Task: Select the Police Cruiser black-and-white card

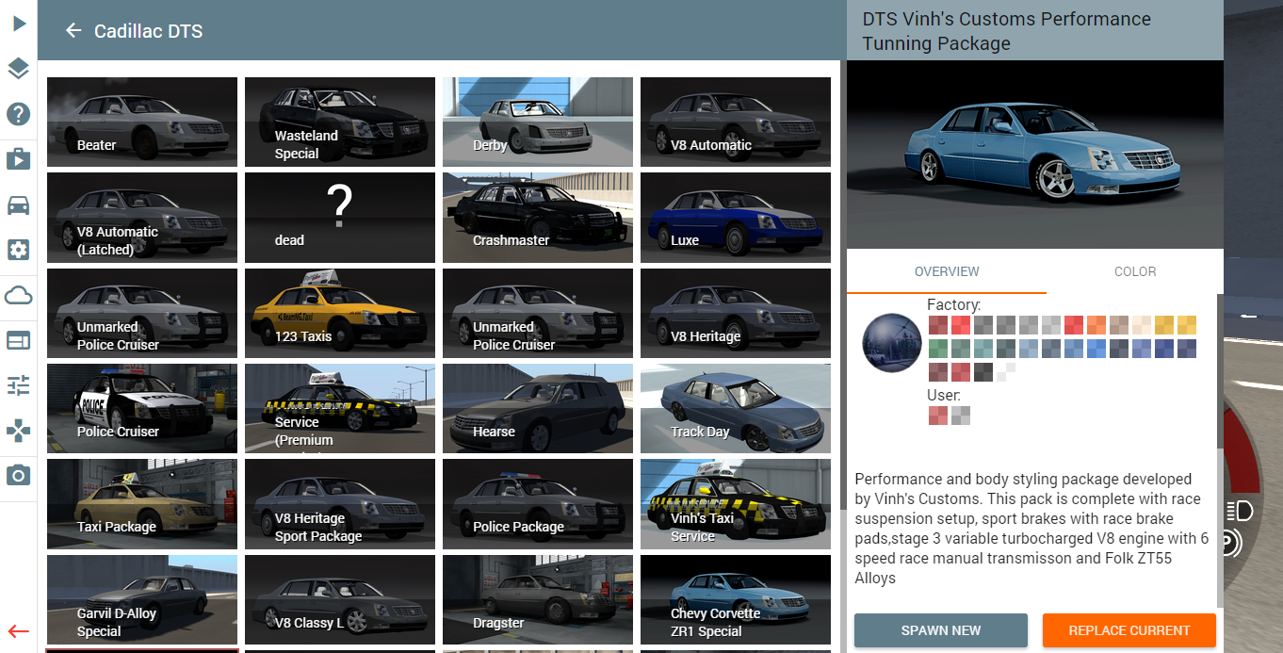Action: pyautogui.click(x=142, y=409)
